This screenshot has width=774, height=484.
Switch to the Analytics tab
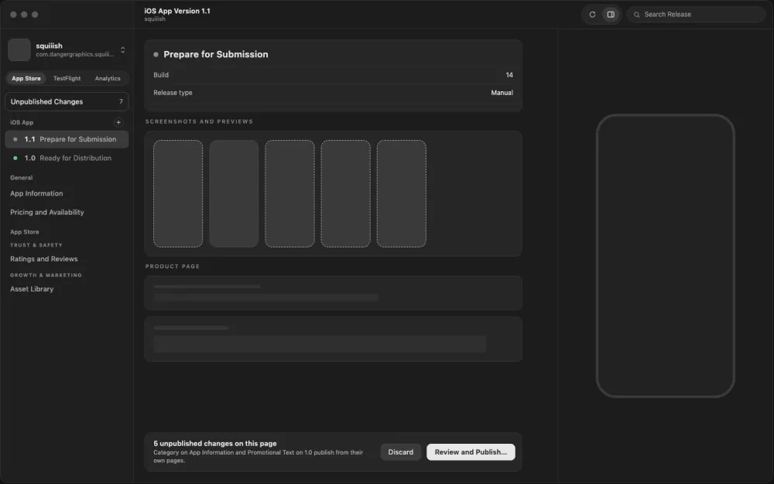[x=108, y=78]
